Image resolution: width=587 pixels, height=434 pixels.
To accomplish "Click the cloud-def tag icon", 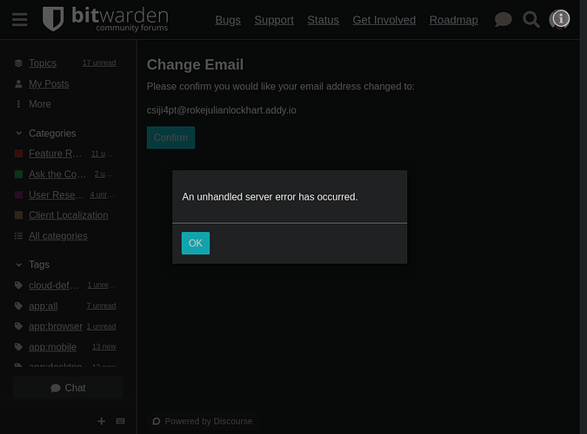I will (x=18, y=286).
